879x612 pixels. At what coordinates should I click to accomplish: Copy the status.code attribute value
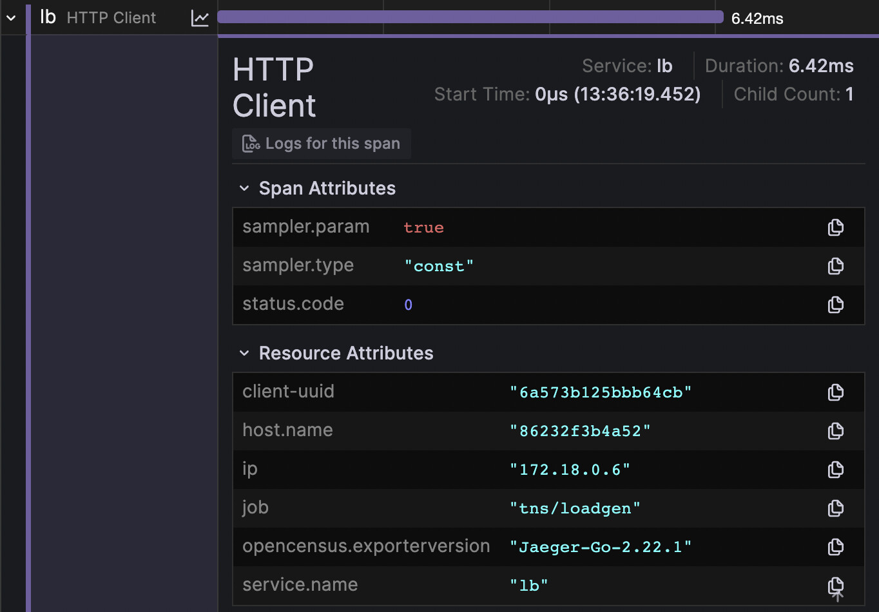tap(835, 305)
